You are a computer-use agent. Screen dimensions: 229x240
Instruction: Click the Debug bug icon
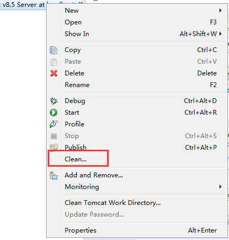[54, 101]
